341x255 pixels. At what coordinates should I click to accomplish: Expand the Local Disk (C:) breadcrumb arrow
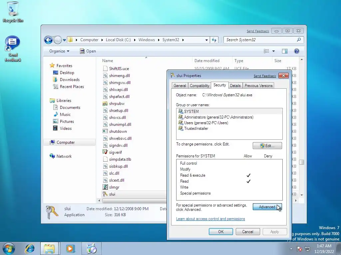point(135,40)
